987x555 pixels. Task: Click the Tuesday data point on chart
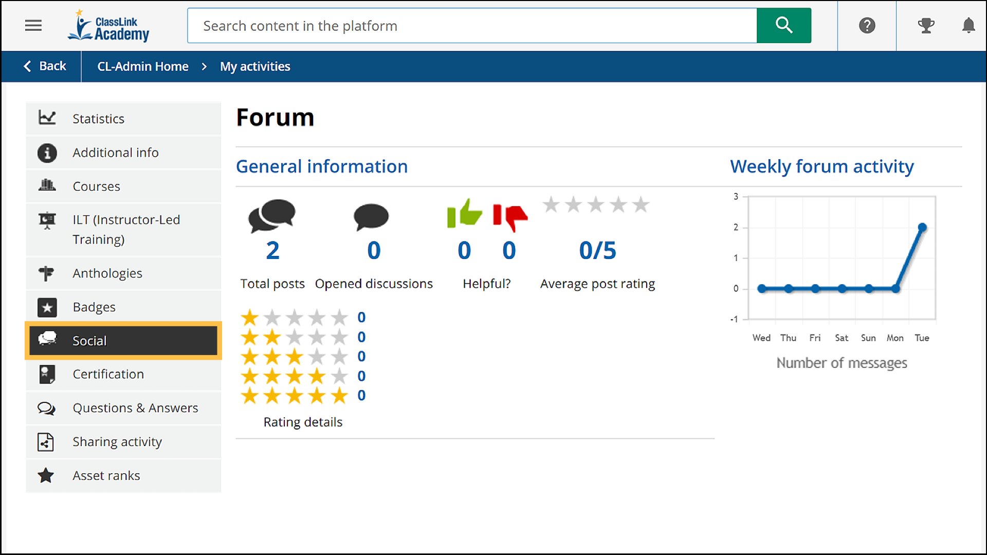coord(922,227)
